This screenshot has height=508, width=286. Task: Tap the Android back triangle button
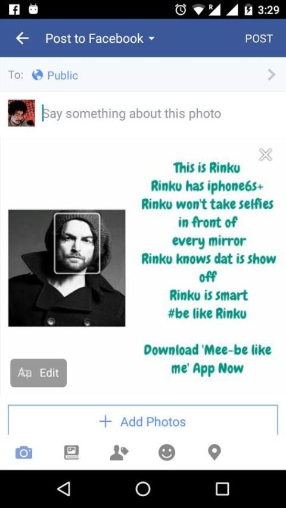[64, 488]
